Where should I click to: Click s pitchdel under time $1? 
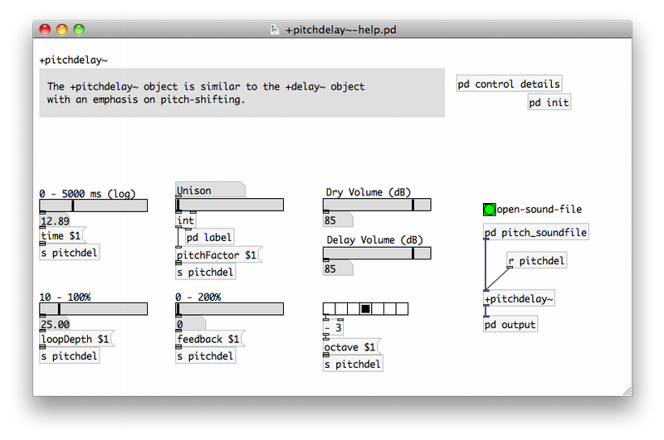coord(70,253)
